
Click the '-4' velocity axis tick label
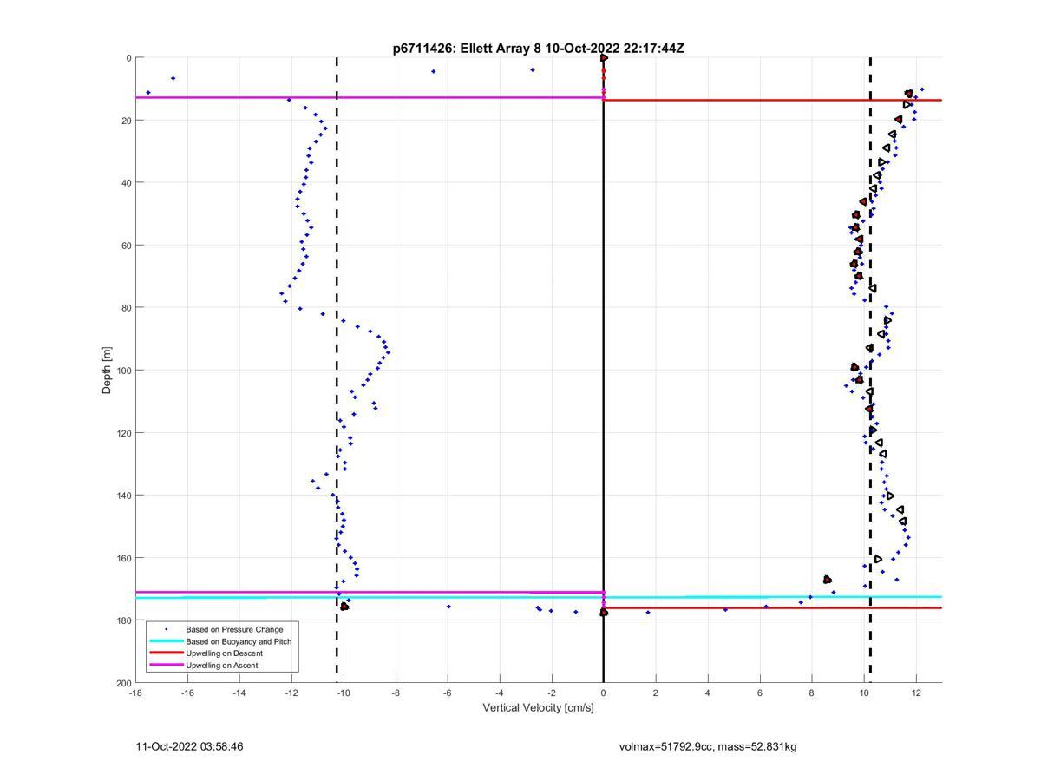500,693
